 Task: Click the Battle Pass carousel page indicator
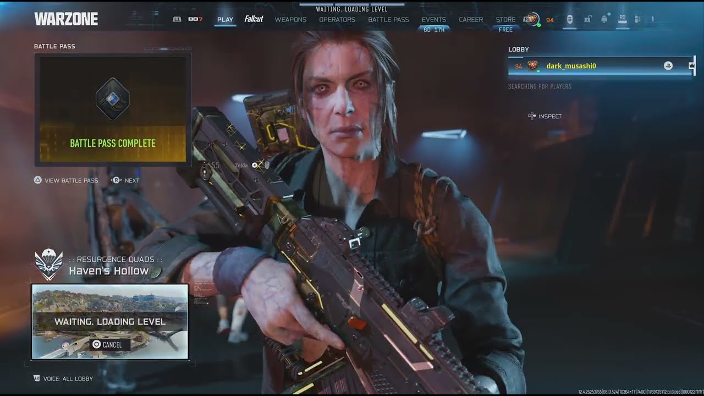(x=168, y=49)
